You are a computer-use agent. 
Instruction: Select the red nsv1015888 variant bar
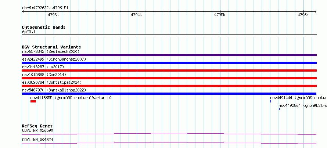coord(169,78)
